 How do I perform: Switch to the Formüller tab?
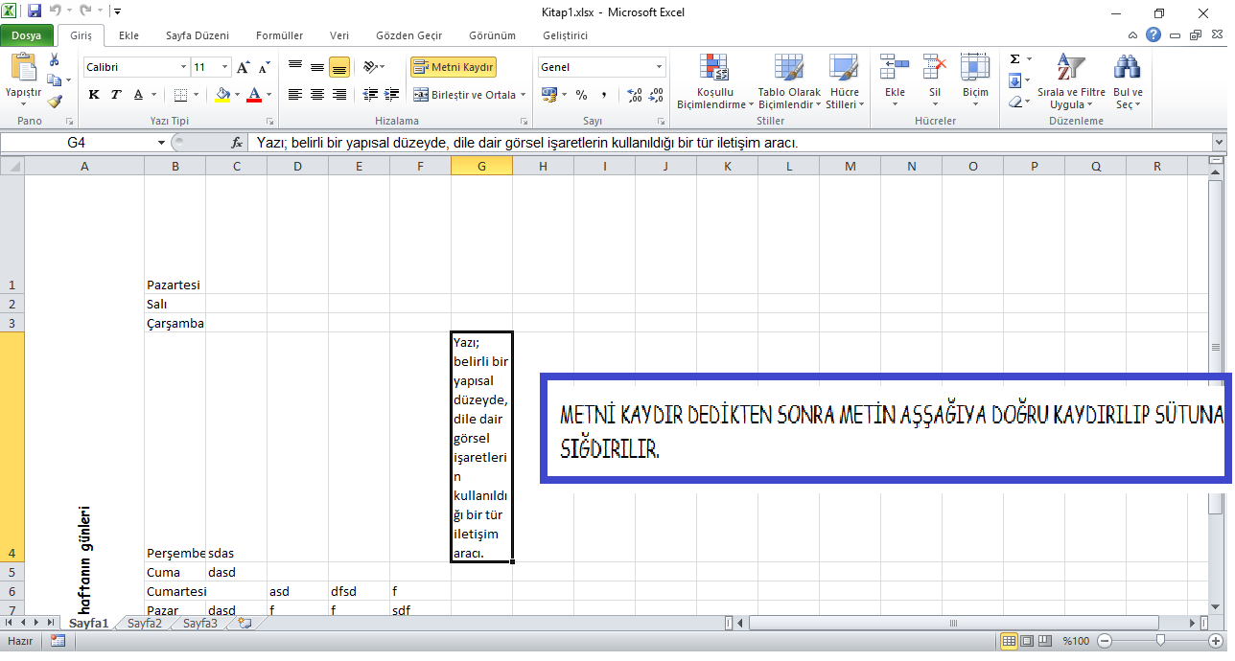[x=279, y=35]
